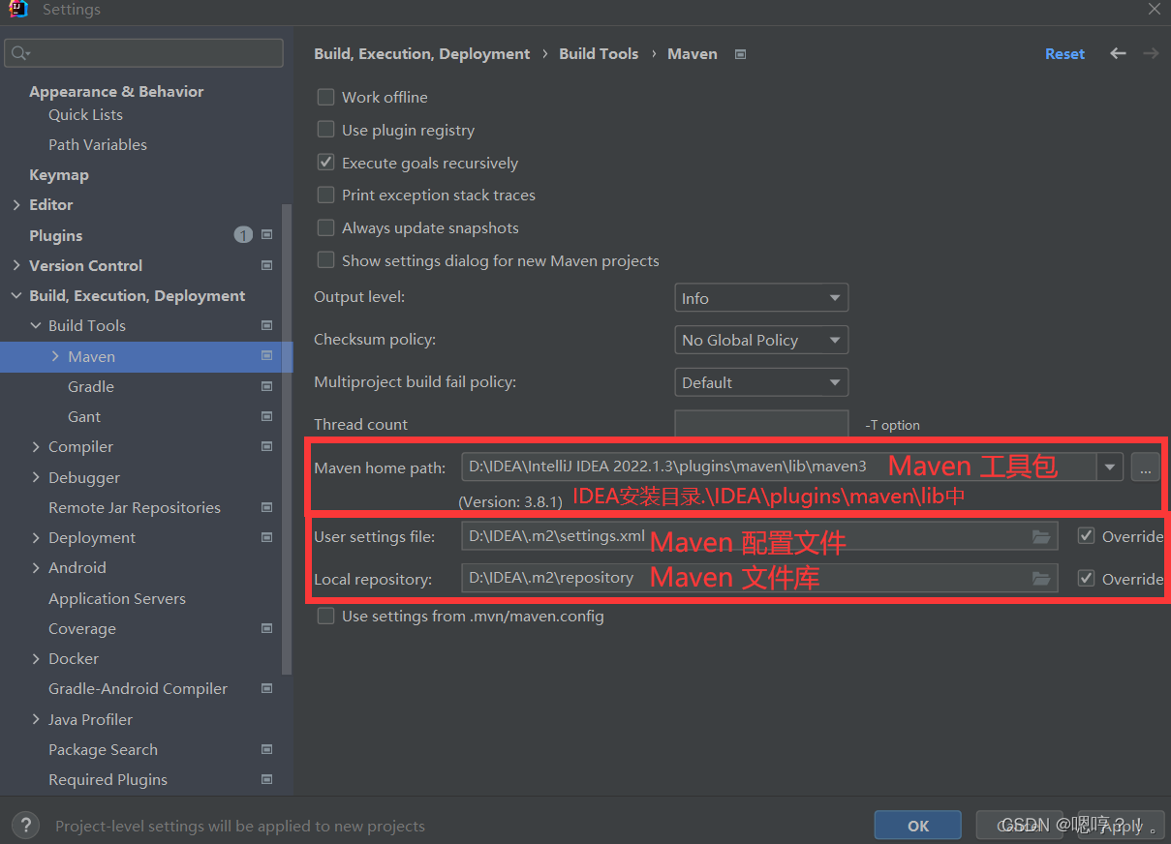This screenshot has height=844, width=1171.
Task: Enable Print exception stack traces
Action: [x=326, y=195]
